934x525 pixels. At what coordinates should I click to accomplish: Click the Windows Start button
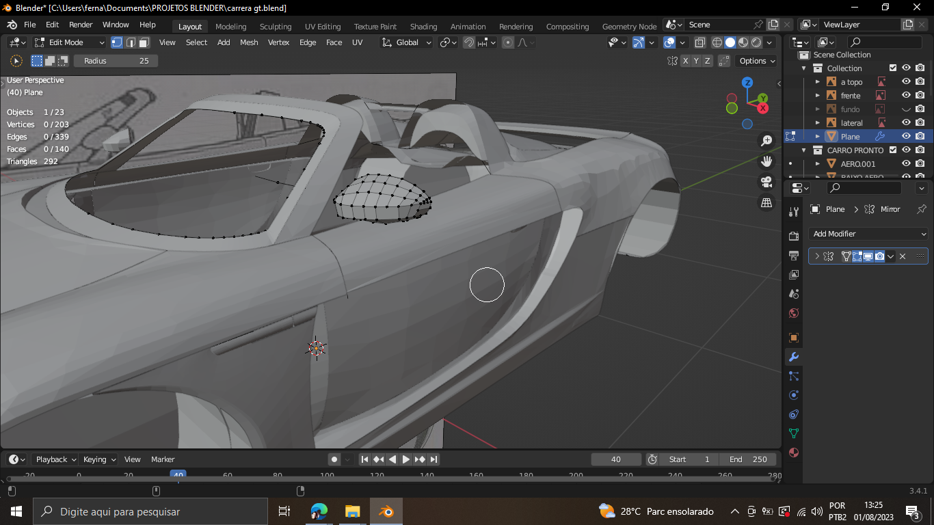16,511
